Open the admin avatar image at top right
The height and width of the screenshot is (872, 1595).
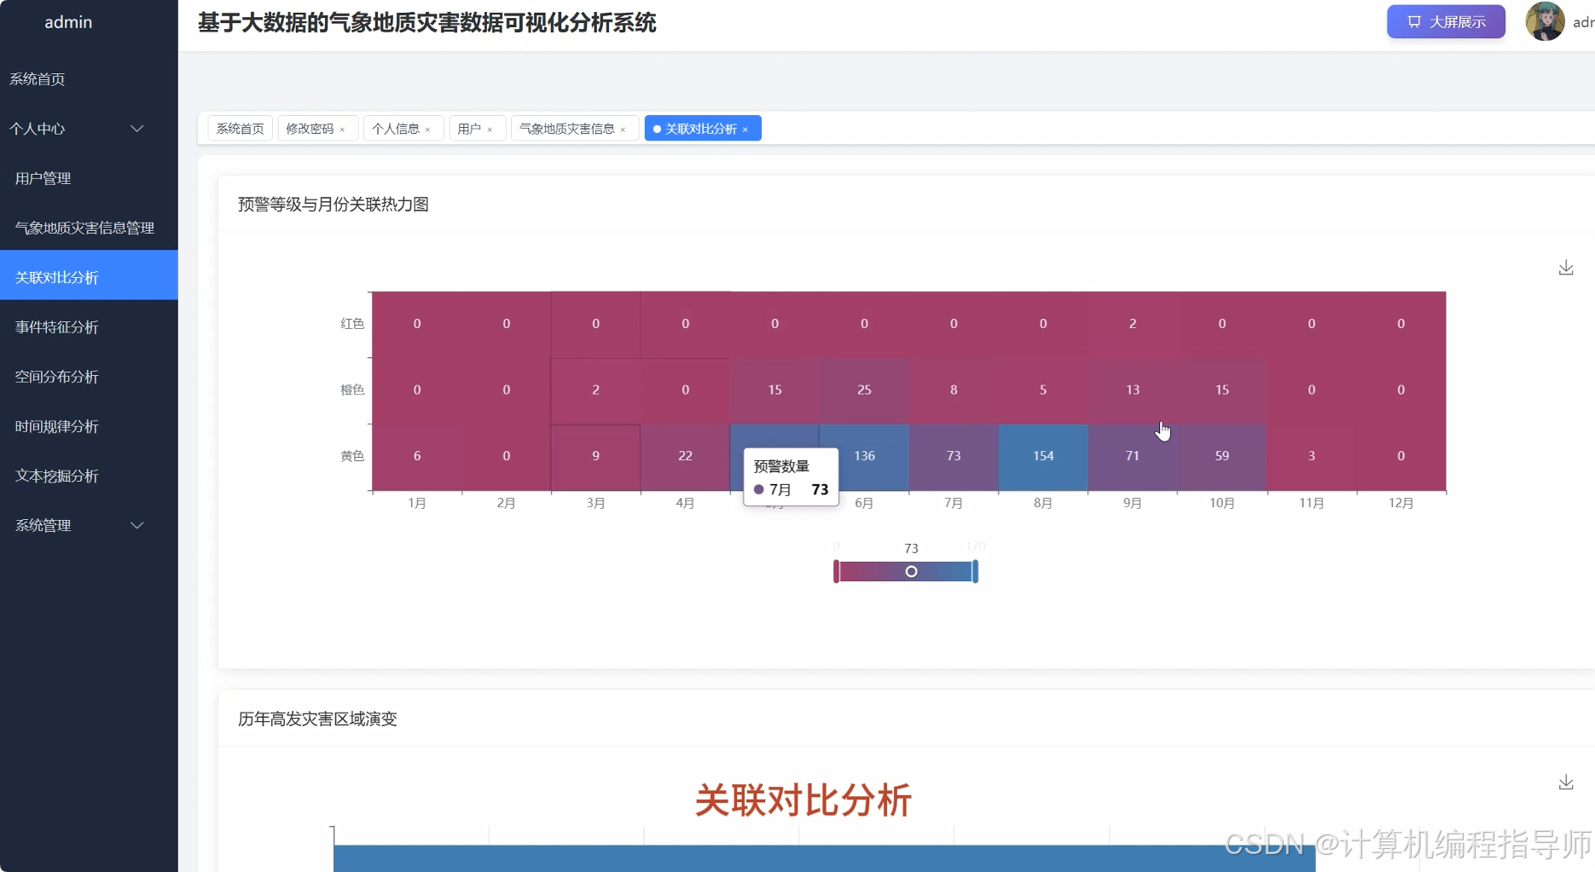1544,21
